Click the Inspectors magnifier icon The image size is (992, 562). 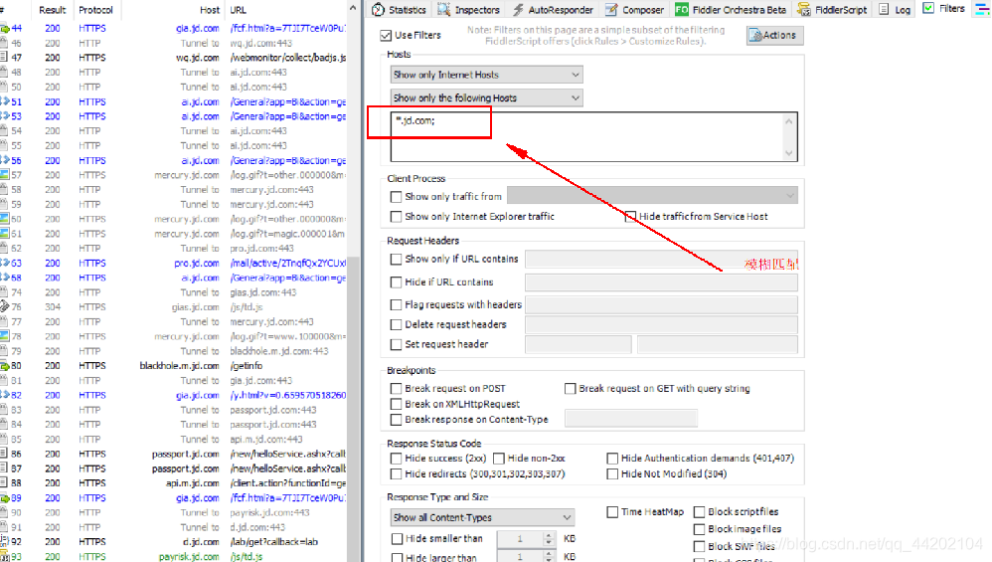[444, 10]
